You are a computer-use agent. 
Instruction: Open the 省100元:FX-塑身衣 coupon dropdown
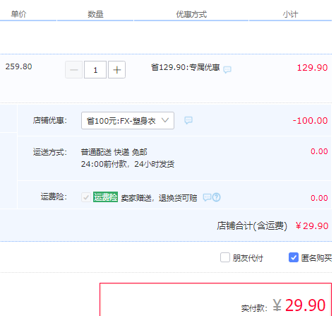click(x=128, y=121)
